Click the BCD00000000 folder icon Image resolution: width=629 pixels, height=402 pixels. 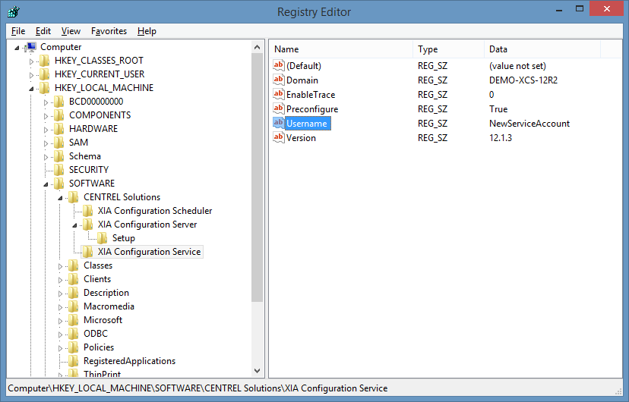tap(59, 102)
